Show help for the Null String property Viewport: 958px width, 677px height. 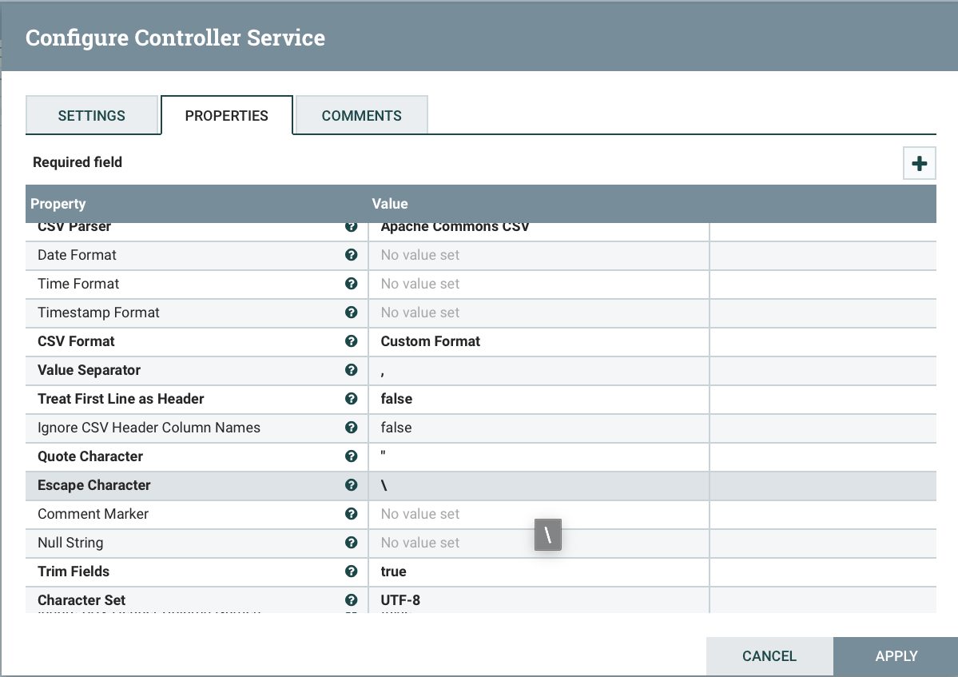351,543
